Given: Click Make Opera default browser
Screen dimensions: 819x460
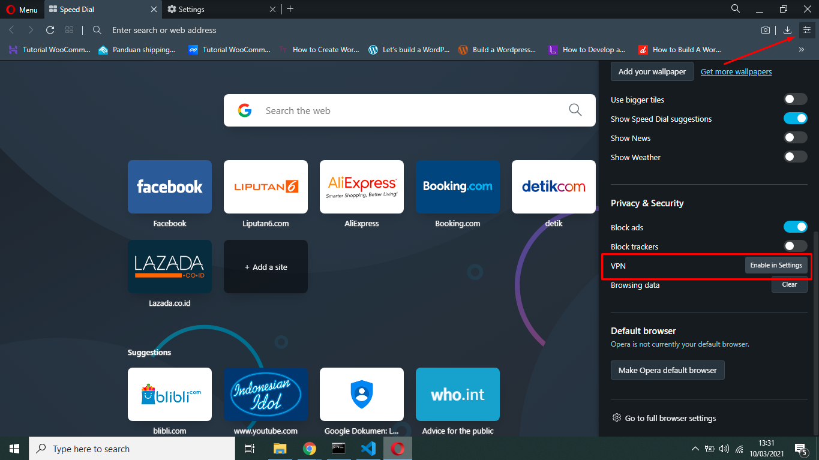Looking at the screenshot, I should pos(668,370).
